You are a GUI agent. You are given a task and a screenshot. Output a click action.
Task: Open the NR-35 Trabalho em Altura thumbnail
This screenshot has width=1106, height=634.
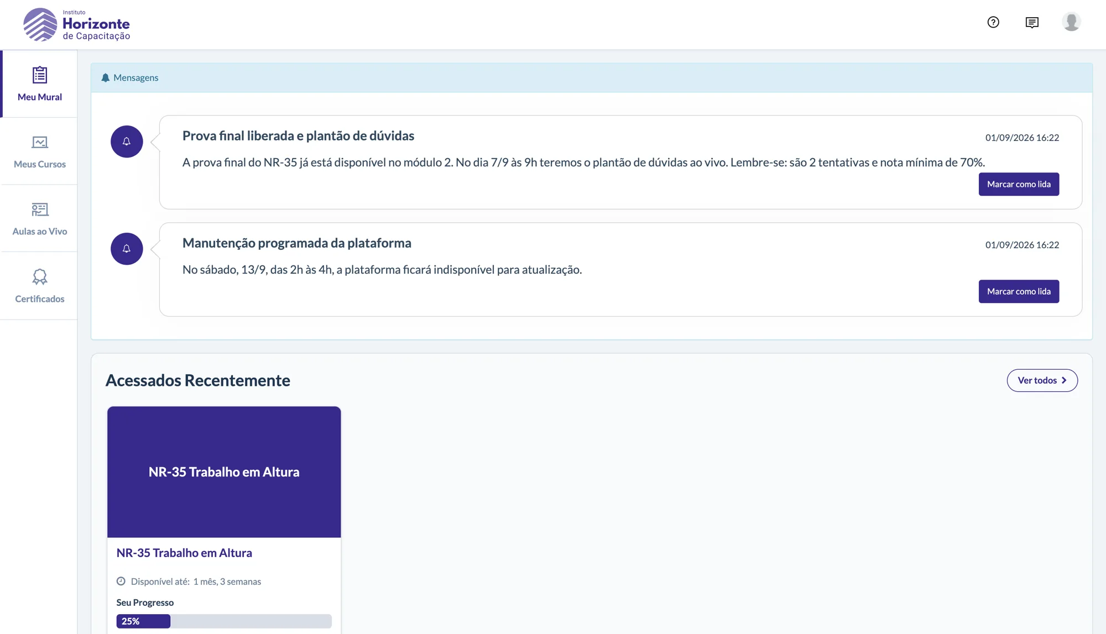(224, 472)
